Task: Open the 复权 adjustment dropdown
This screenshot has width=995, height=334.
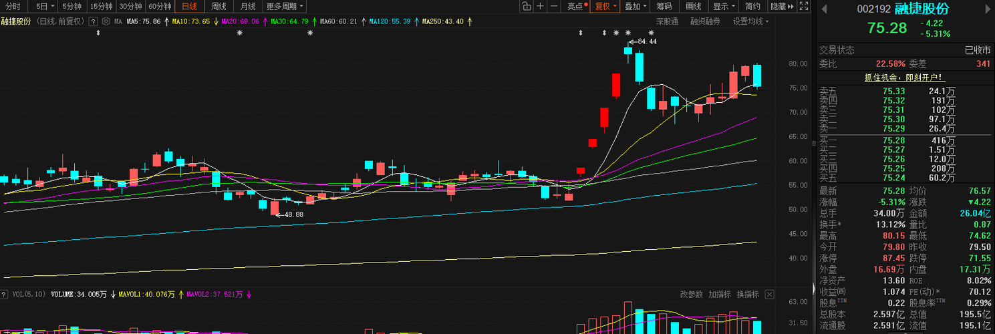Action: click(605, 7)
